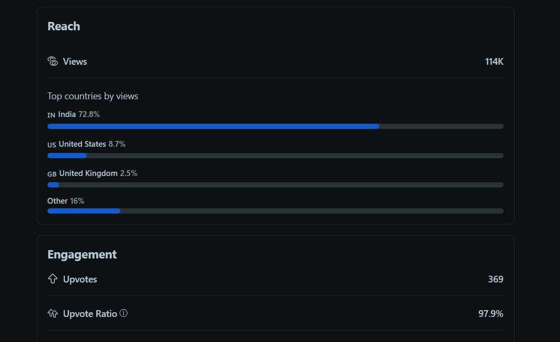Viewport: 560px width, 342px height.
Task: Click the Views eye icon
Action: (x=53, y=62)
